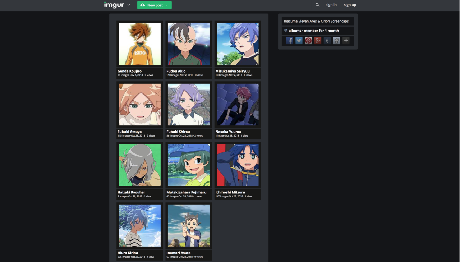Click "115 images" info under Fubuki Atsuya

click(x=124, y=135)
